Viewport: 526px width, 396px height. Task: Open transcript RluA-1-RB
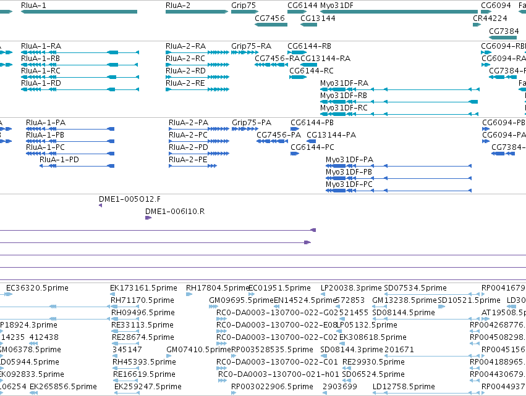point(80,65)
